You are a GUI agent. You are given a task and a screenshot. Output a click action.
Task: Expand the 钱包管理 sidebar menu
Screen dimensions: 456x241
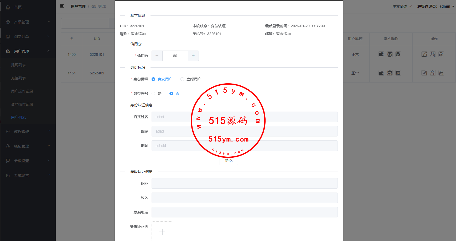pyautogui.click(x=28, y=146)
